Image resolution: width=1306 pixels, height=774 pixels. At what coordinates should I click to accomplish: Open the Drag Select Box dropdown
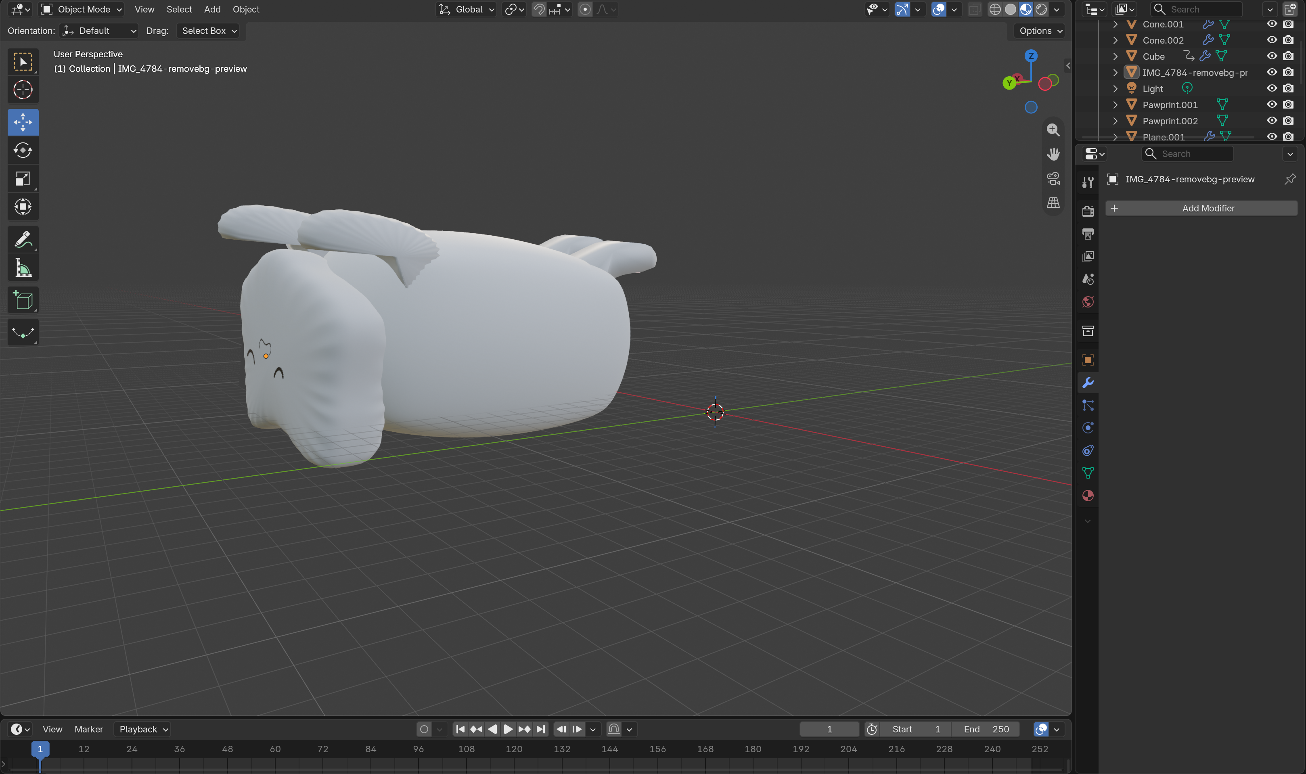click(x=207, y=31)
